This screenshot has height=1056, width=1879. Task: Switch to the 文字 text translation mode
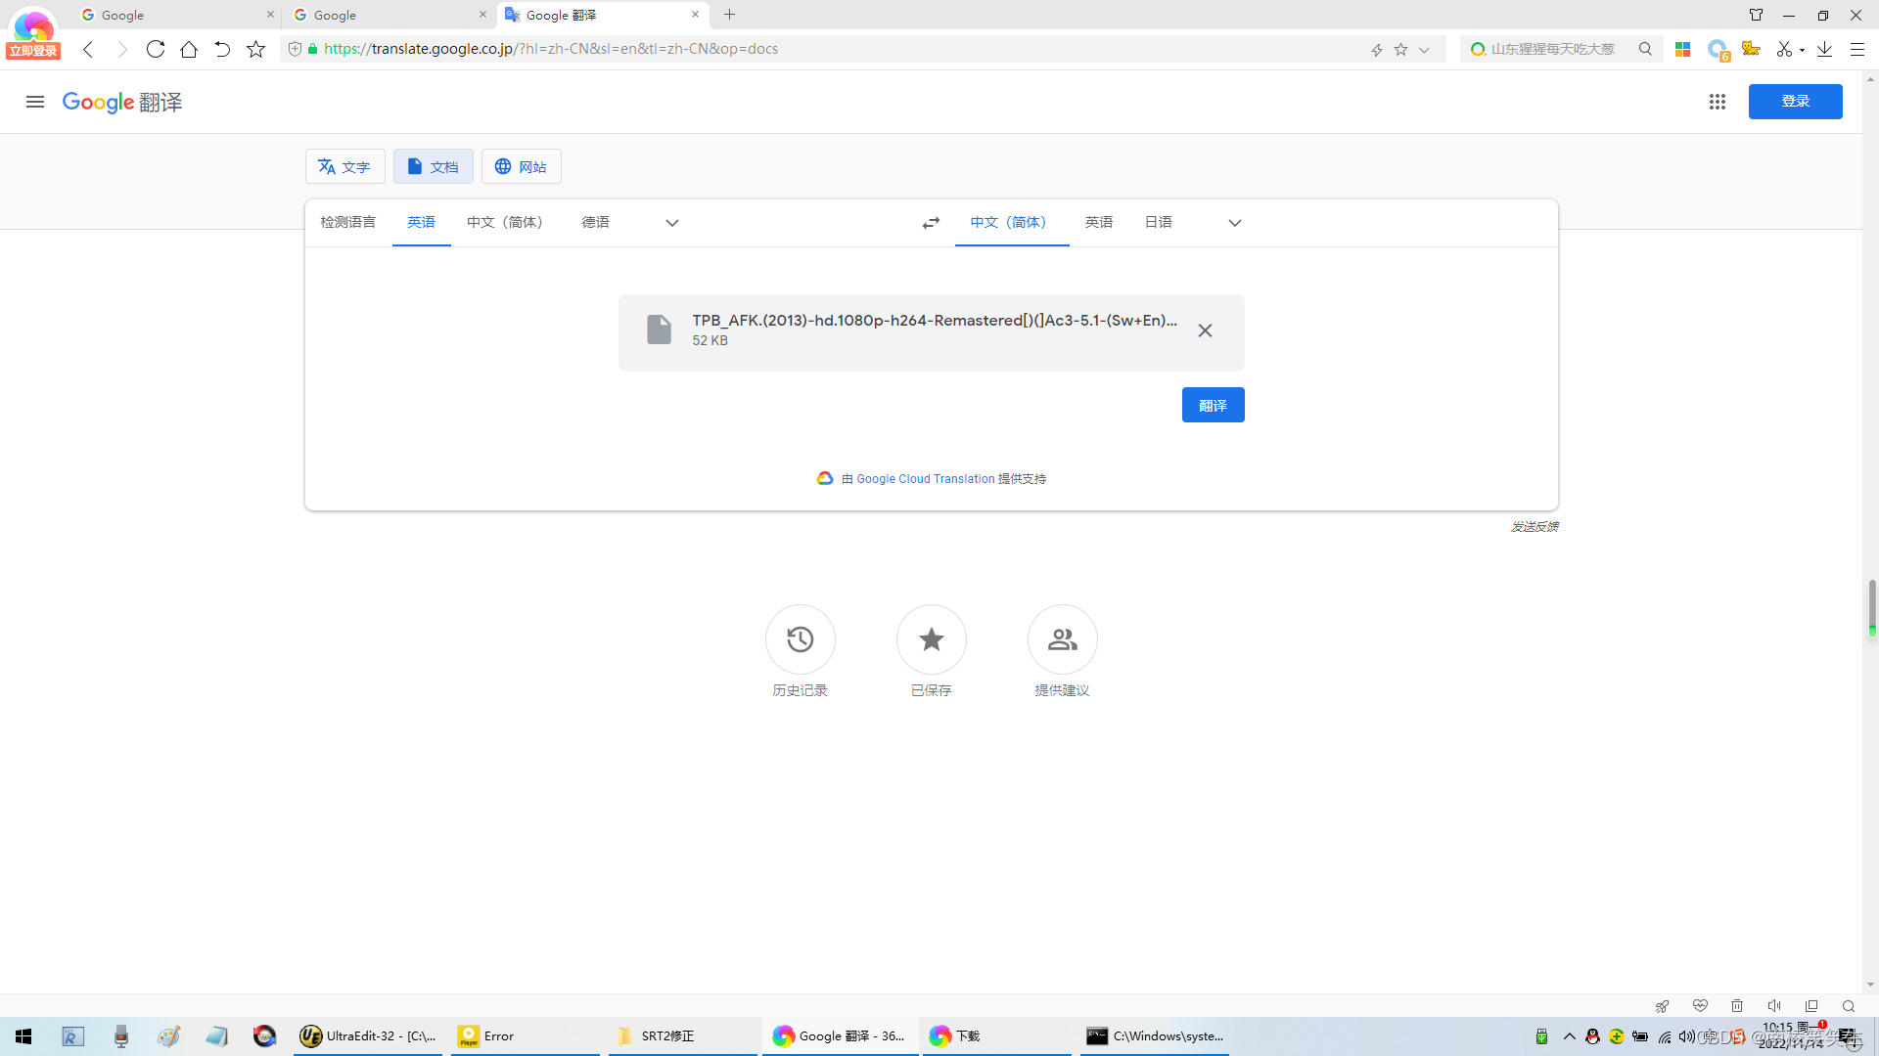(344, 166)
